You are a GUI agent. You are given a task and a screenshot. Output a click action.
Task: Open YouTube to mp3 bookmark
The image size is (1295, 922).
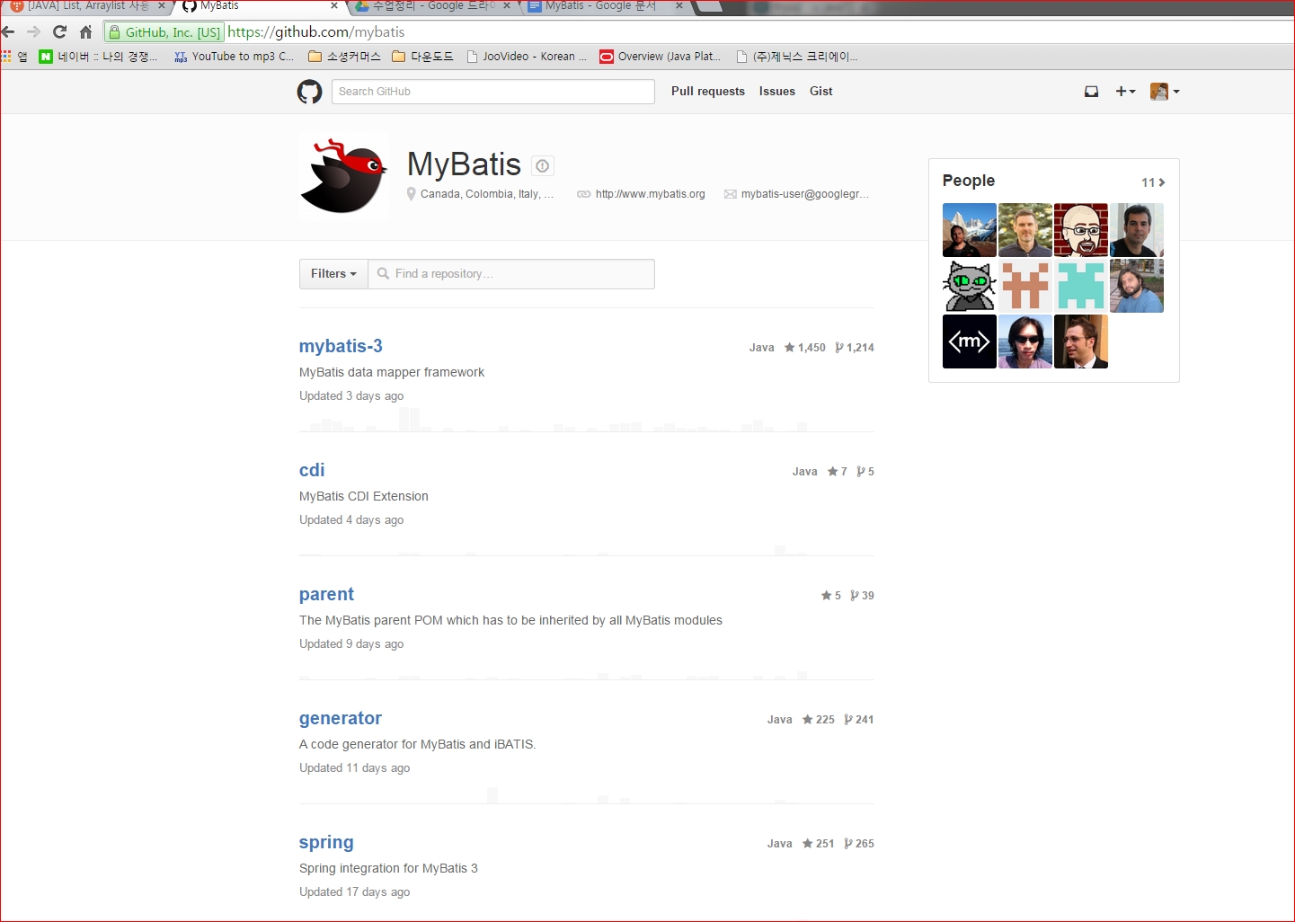[234, 57]
